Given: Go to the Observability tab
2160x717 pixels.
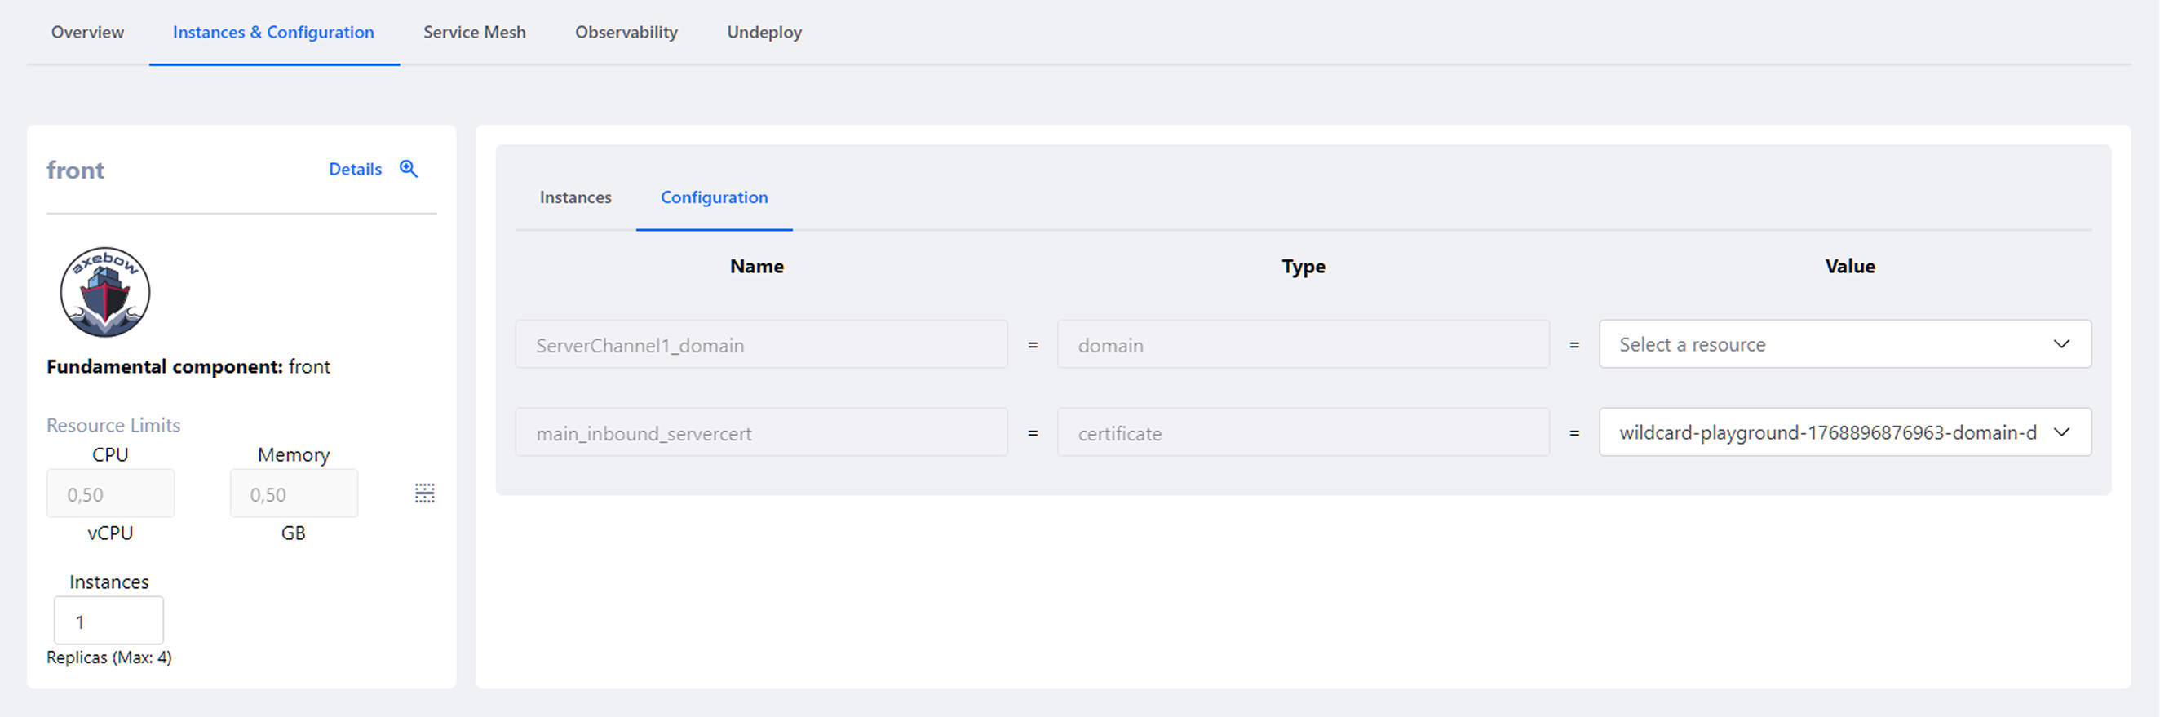Looking at the screenshot, I should click(x=626, y=32).
